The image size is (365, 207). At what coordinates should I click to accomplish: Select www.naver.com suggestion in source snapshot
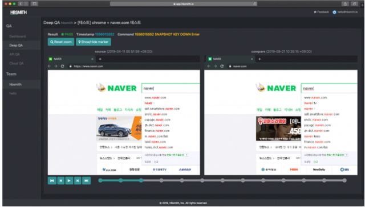click(155, 98)
